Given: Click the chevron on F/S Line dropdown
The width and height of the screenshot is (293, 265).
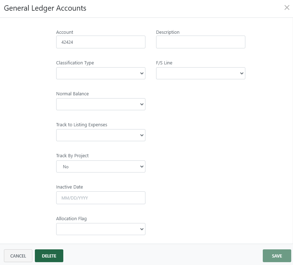Looking at the screenshot, I should tap(242, 73).
